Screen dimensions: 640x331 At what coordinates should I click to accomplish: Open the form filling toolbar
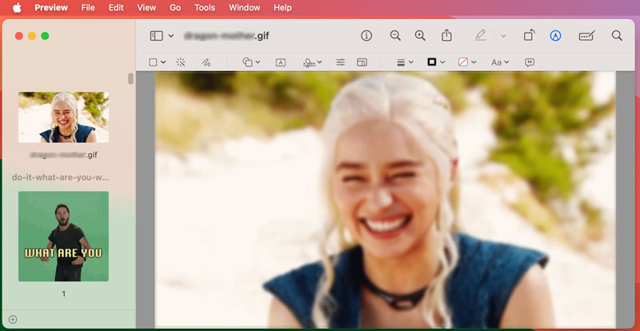[x=587, y=36]
